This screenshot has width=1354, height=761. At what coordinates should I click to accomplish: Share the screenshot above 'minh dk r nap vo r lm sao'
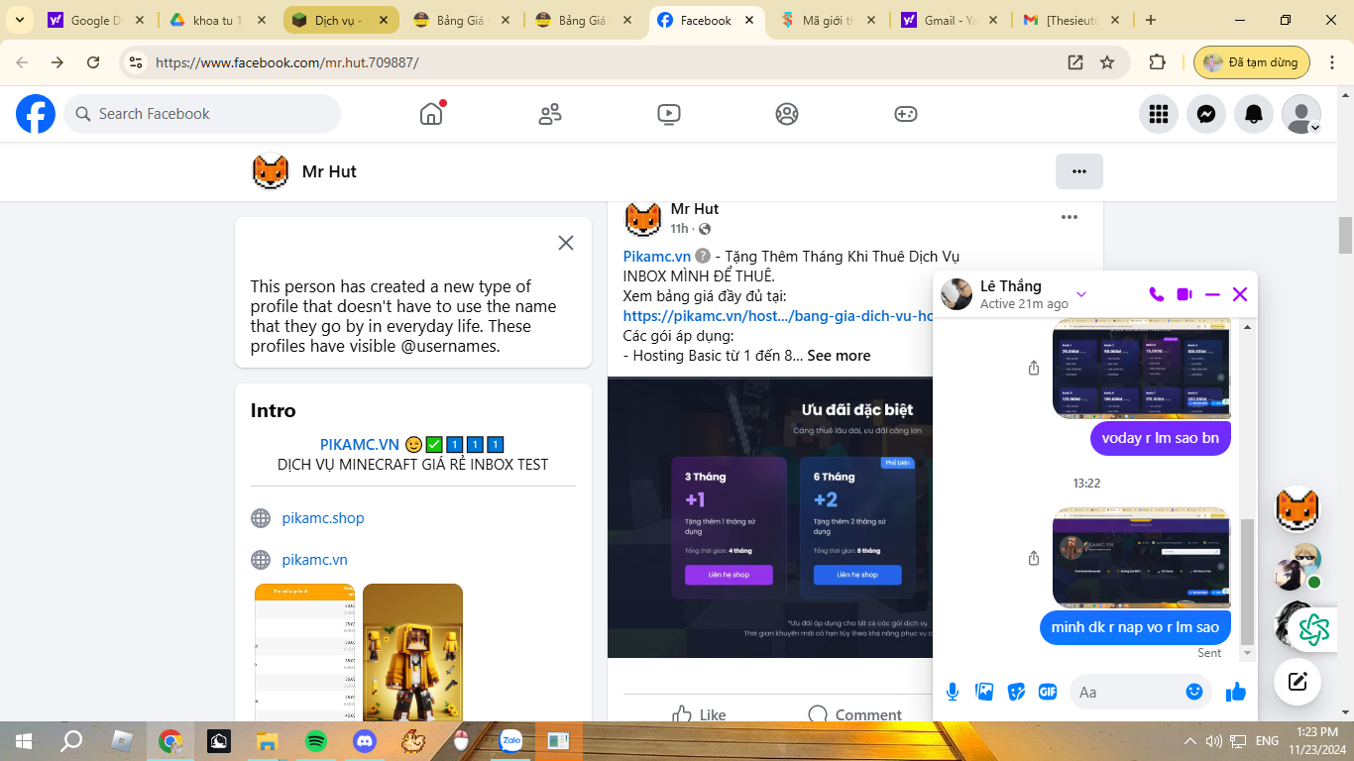(1034, 558)
